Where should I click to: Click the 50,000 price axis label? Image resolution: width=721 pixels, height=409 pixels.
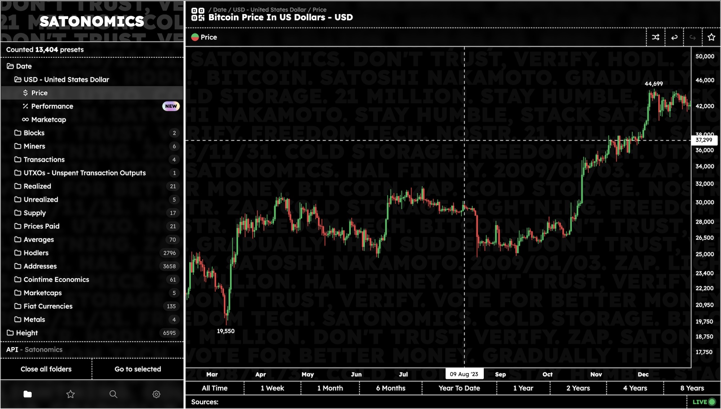(x=705, y=56)
